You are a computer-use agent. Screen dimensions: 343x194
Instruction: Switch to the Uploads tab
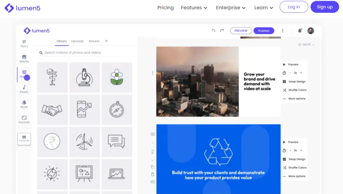coord(77,41)
